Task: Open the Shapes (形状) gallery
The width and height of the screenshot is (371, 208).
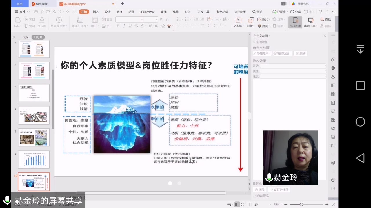Action: (x=250, y=22)
